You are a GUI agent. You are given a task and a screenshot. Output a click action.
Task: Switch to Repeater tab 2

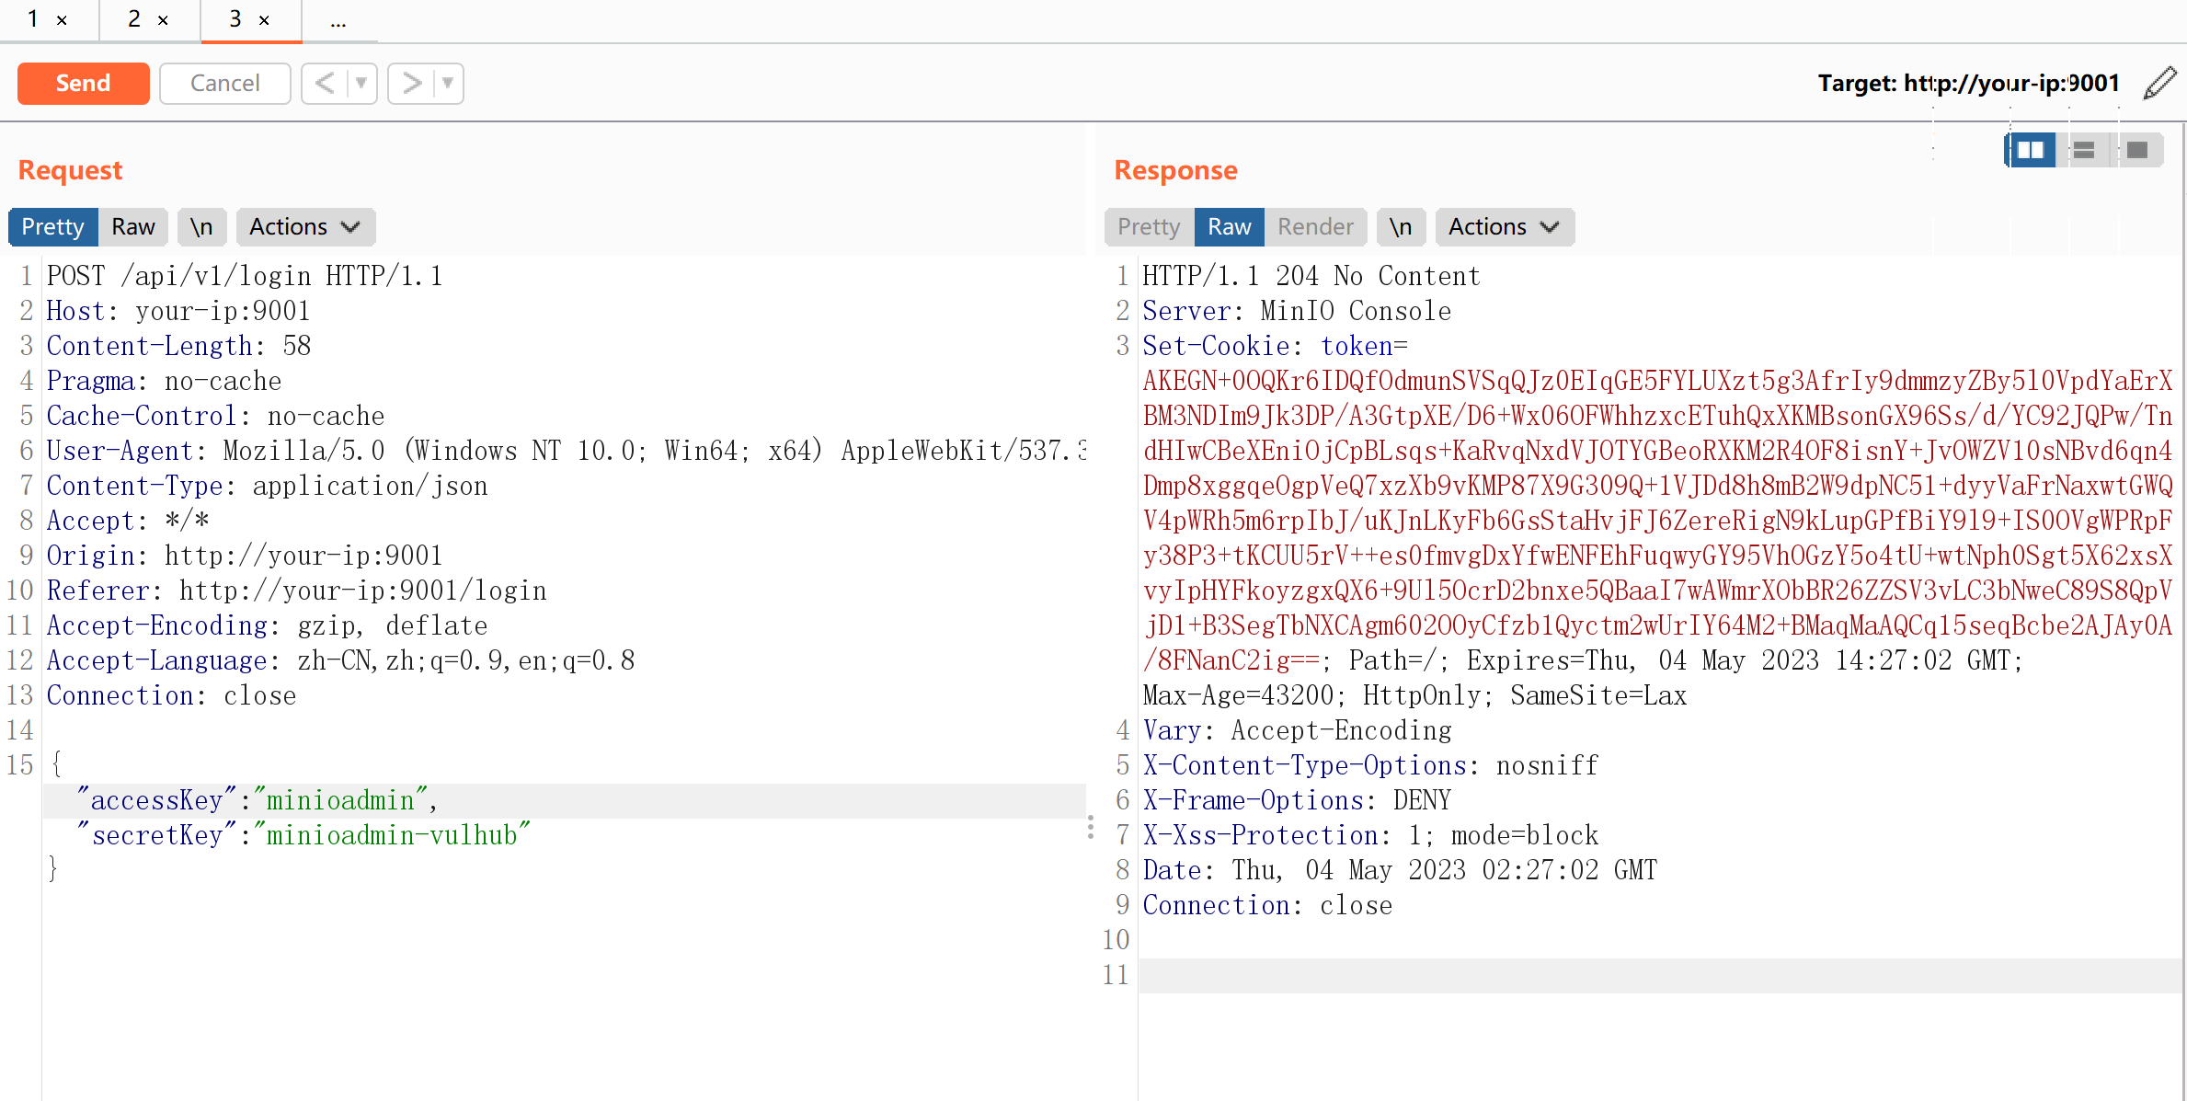click(x=134, y=19)
